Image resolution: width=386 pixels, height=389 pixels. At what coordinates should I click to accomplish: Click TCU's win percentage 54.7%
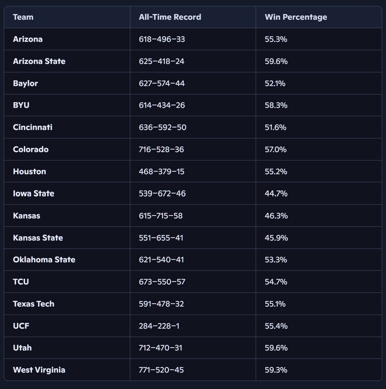(x=276, y=282)
